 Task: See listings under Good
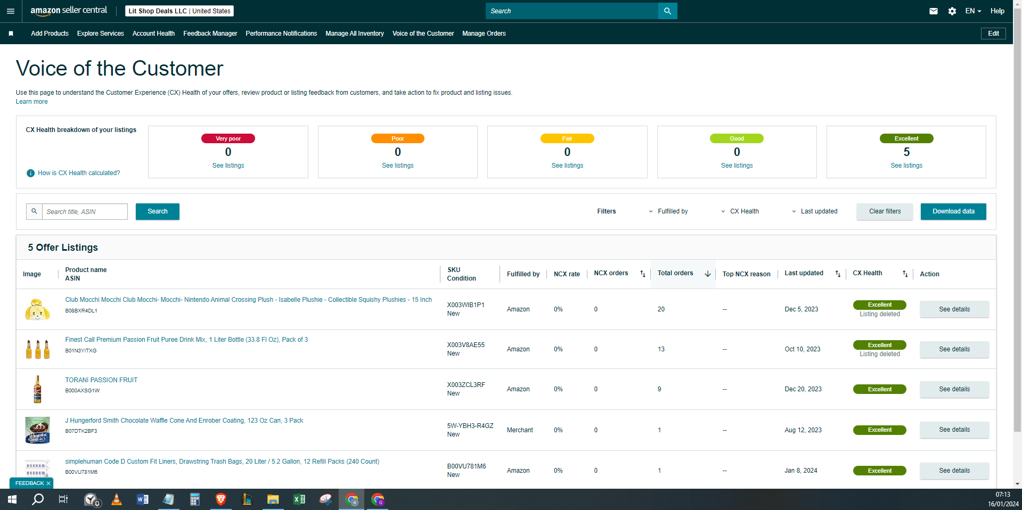(737, 166)
